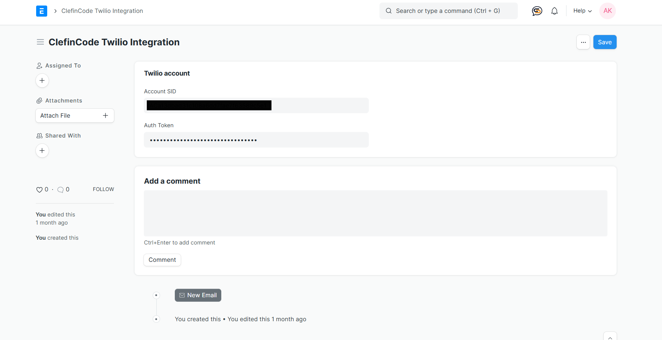Focus the global search bar
Screen dimensions: 662x340
[x=448, y=11]
